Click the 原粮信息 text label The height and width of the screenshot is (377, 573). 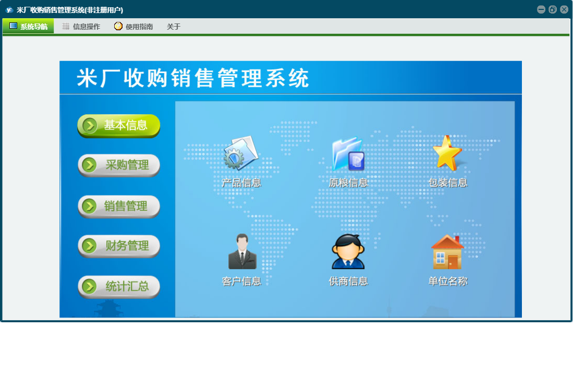[x=348, y=183]
